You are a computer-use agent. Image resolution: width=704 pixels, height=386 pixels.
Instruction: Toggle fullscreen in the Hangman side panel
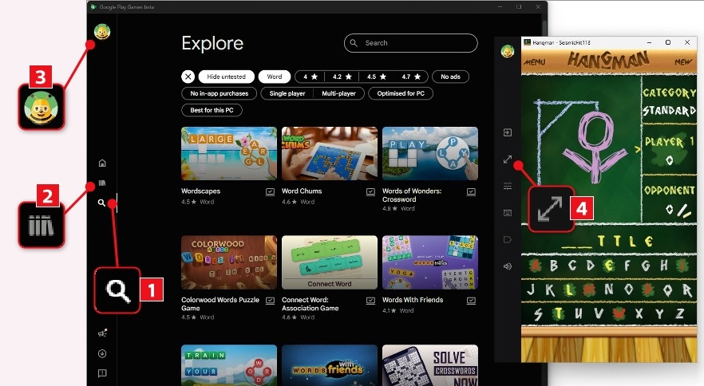pos(508,160)
